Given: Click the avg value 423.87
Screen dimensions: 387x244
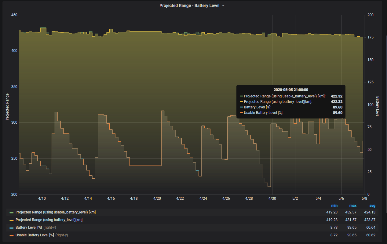Looking at the screenshot, I should point(370,220).
